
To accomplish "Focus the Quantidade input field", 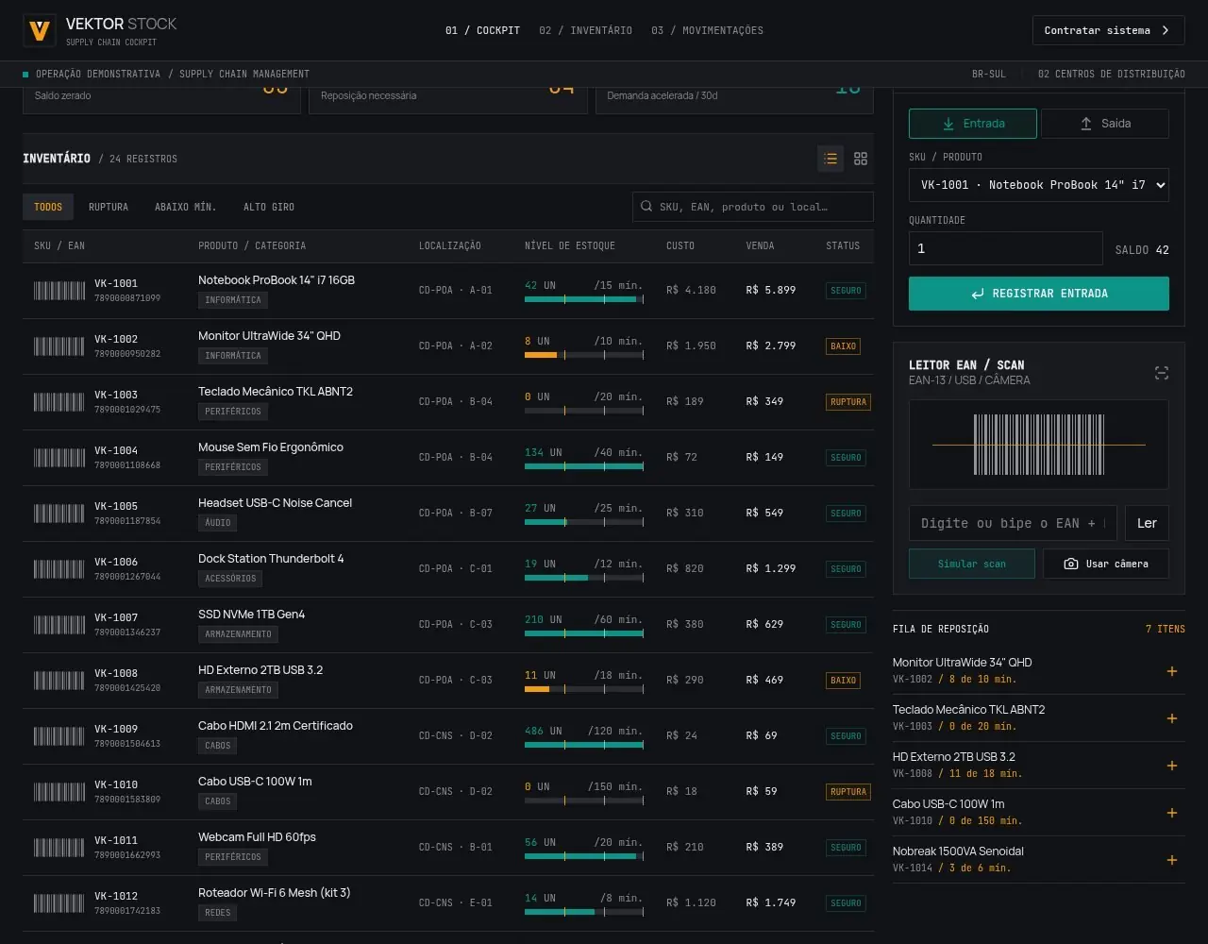I will [x=1006, y=248].
